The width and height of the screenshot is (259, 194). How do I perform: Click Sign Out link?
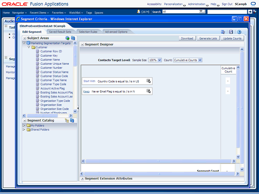point(227,4)
